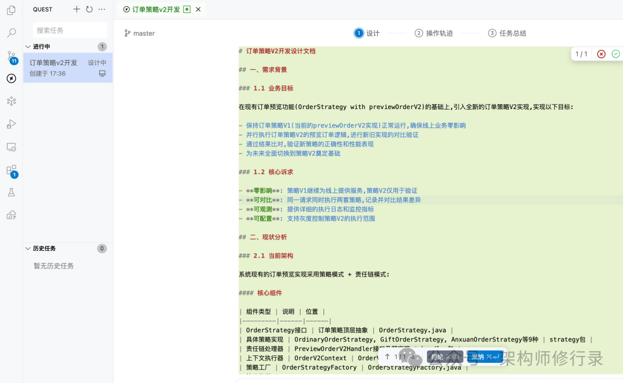Click the 暂无历史任务 placeholder text

[54, 266]
